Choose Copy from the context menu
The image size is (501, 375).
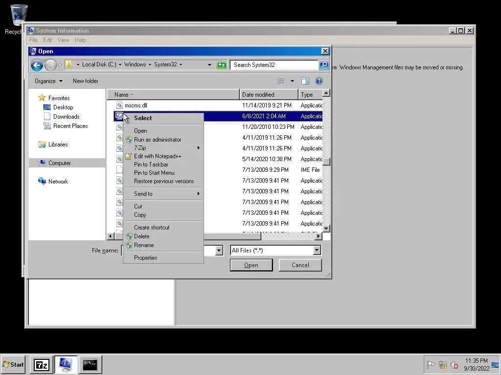pyautogui.click(x=163, y=215)
